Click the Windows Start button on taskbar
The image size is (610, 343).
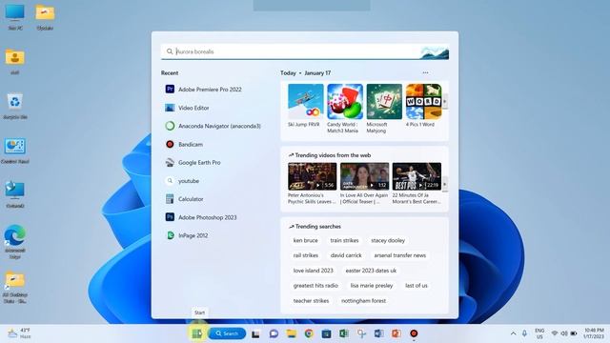197,333
